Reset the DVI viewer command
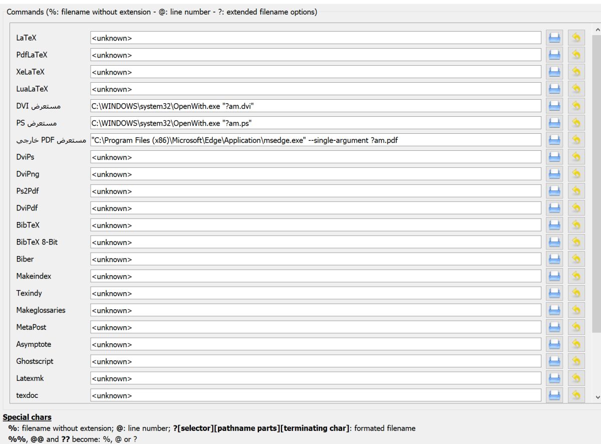Screen dimensions: 601x444 point(576,106)
